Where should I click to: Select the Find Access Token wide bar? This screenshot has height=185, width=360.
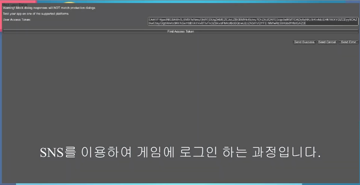pyautogui.click(x=180, y=31)
